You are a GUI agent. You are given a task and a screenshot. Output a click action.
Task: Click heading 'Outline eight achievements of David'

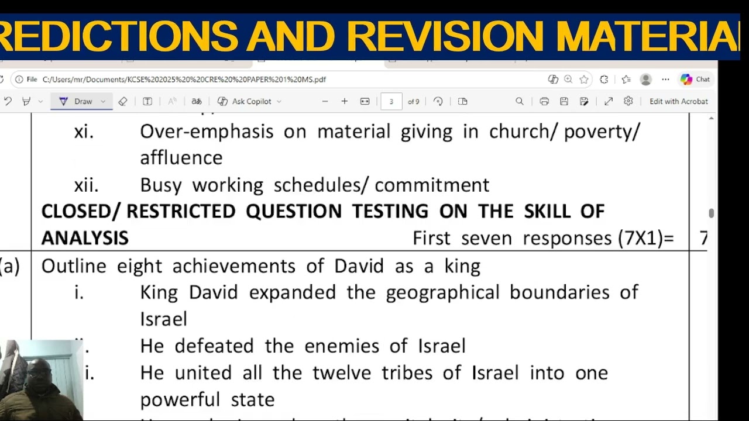212,266
